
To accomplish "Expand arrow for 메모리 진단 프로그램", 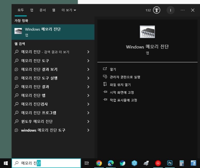I will [x=88, y=113].
